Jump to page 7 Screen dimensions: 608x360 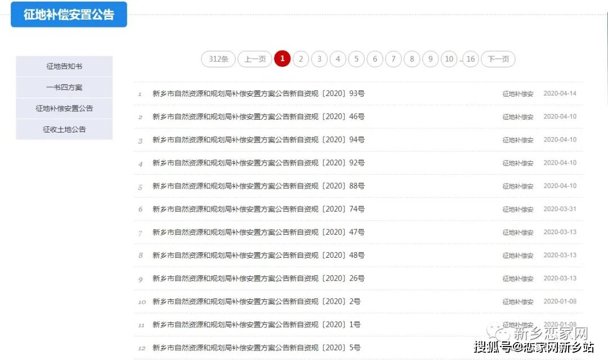(x=394, y=59)
